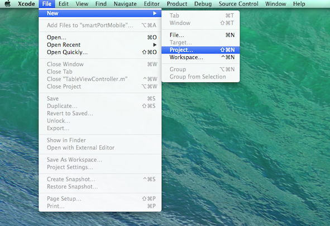The image size is (330, 226).
Task: Open the Find menu
Action: (101, 4)
